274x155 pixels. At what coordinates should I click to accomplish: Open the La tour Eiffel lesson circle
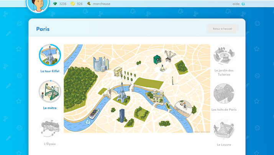click(x=50, y=55)
